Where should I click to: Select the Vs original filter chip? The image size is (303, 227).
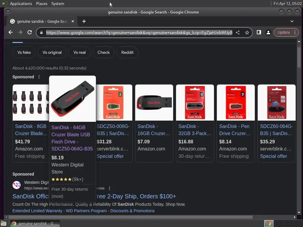(52, 52)
